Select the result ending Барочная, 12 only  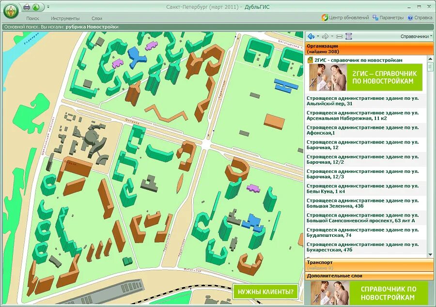(x=366, y=145)
